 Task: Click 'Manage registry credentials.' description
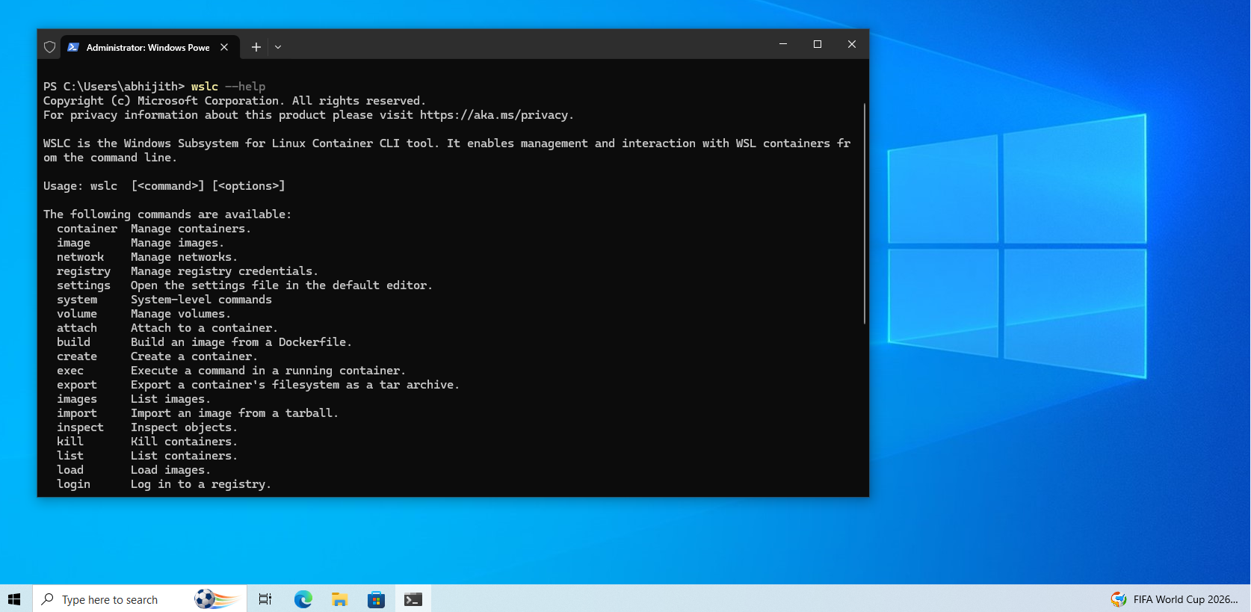pos(224,271)
